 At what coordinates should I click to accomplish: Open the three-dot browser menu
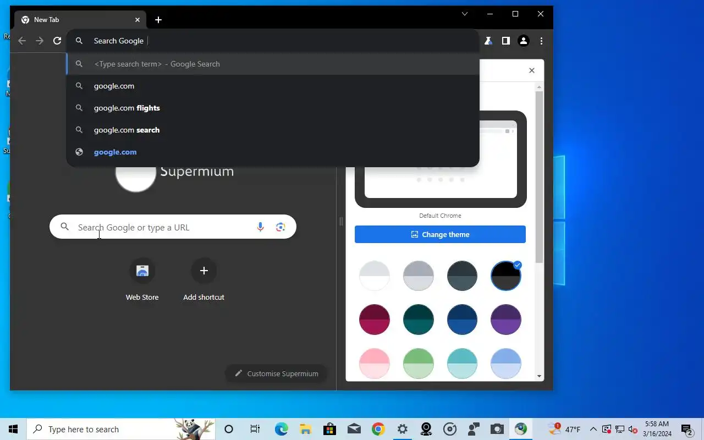pos(542,41)
